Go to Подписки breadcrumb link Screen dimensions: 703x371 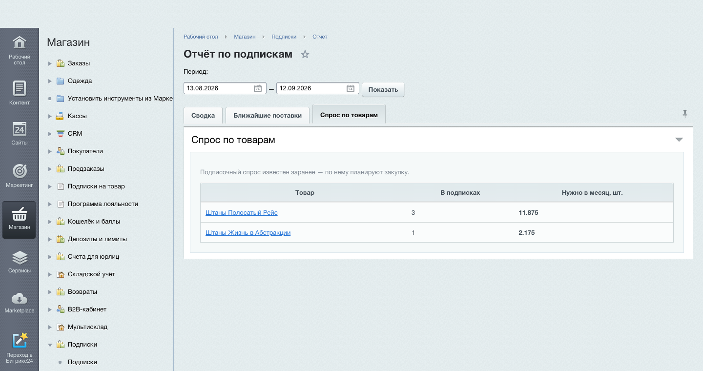(284, 37)
